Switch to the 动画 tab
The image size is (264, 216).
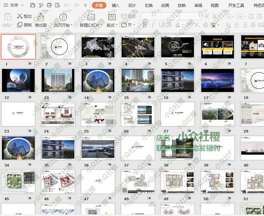(165, 5)
